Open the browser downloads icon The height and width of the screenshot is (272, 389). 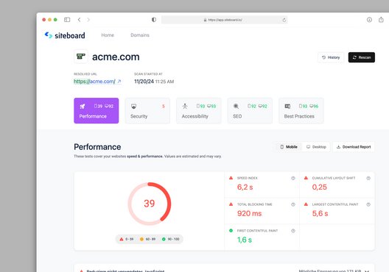[369, 20]
